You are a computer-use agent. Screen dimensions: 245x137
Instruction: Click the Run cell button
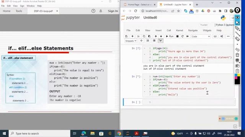click(x=170, y=37)
